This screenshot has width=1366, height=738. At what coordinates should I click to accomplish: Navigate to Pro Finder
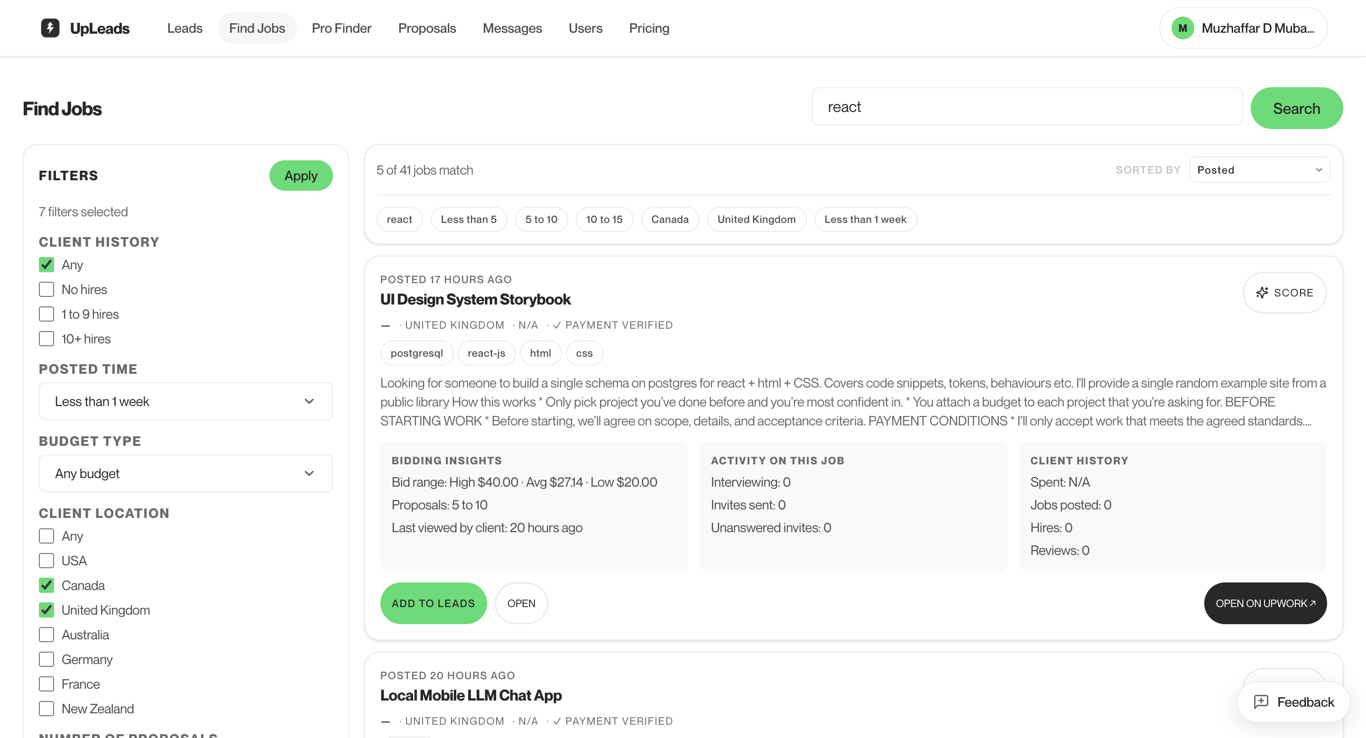pos(341,28)
